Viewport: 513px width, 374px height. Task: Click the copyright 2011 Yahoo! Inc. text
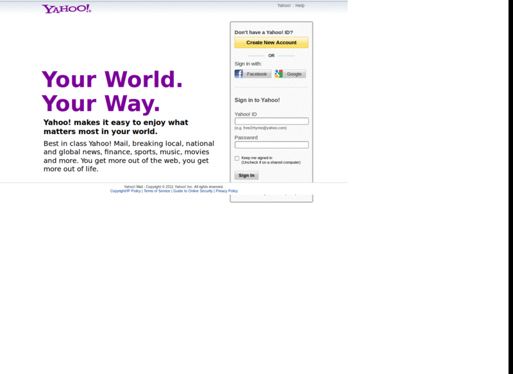pyautogui.click(x=173, y=187)
